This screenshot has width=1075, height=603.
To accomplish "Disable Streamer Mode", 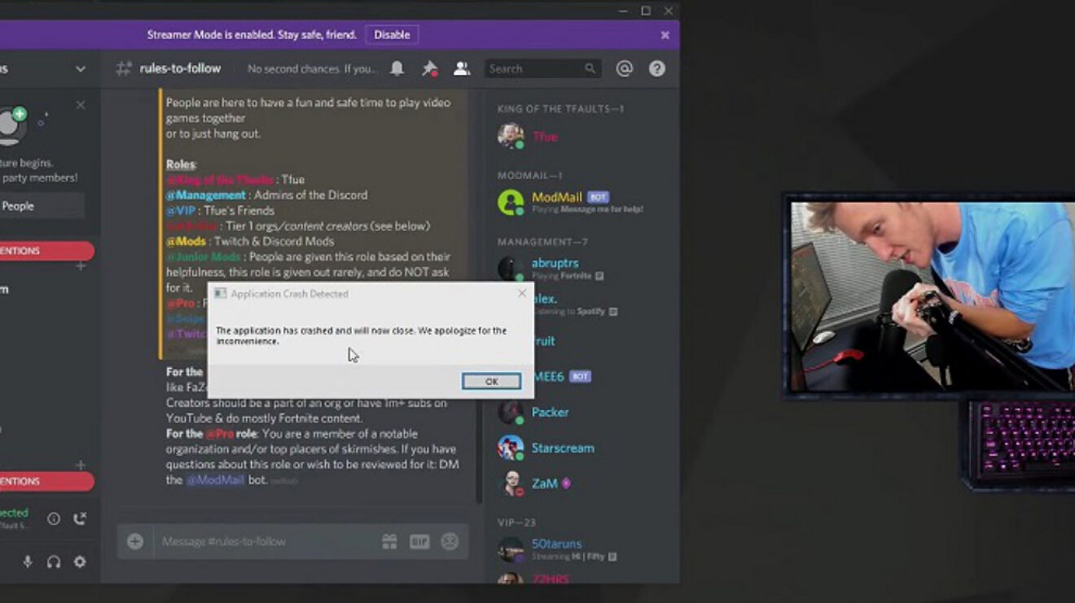I will (x=392, y=35).
